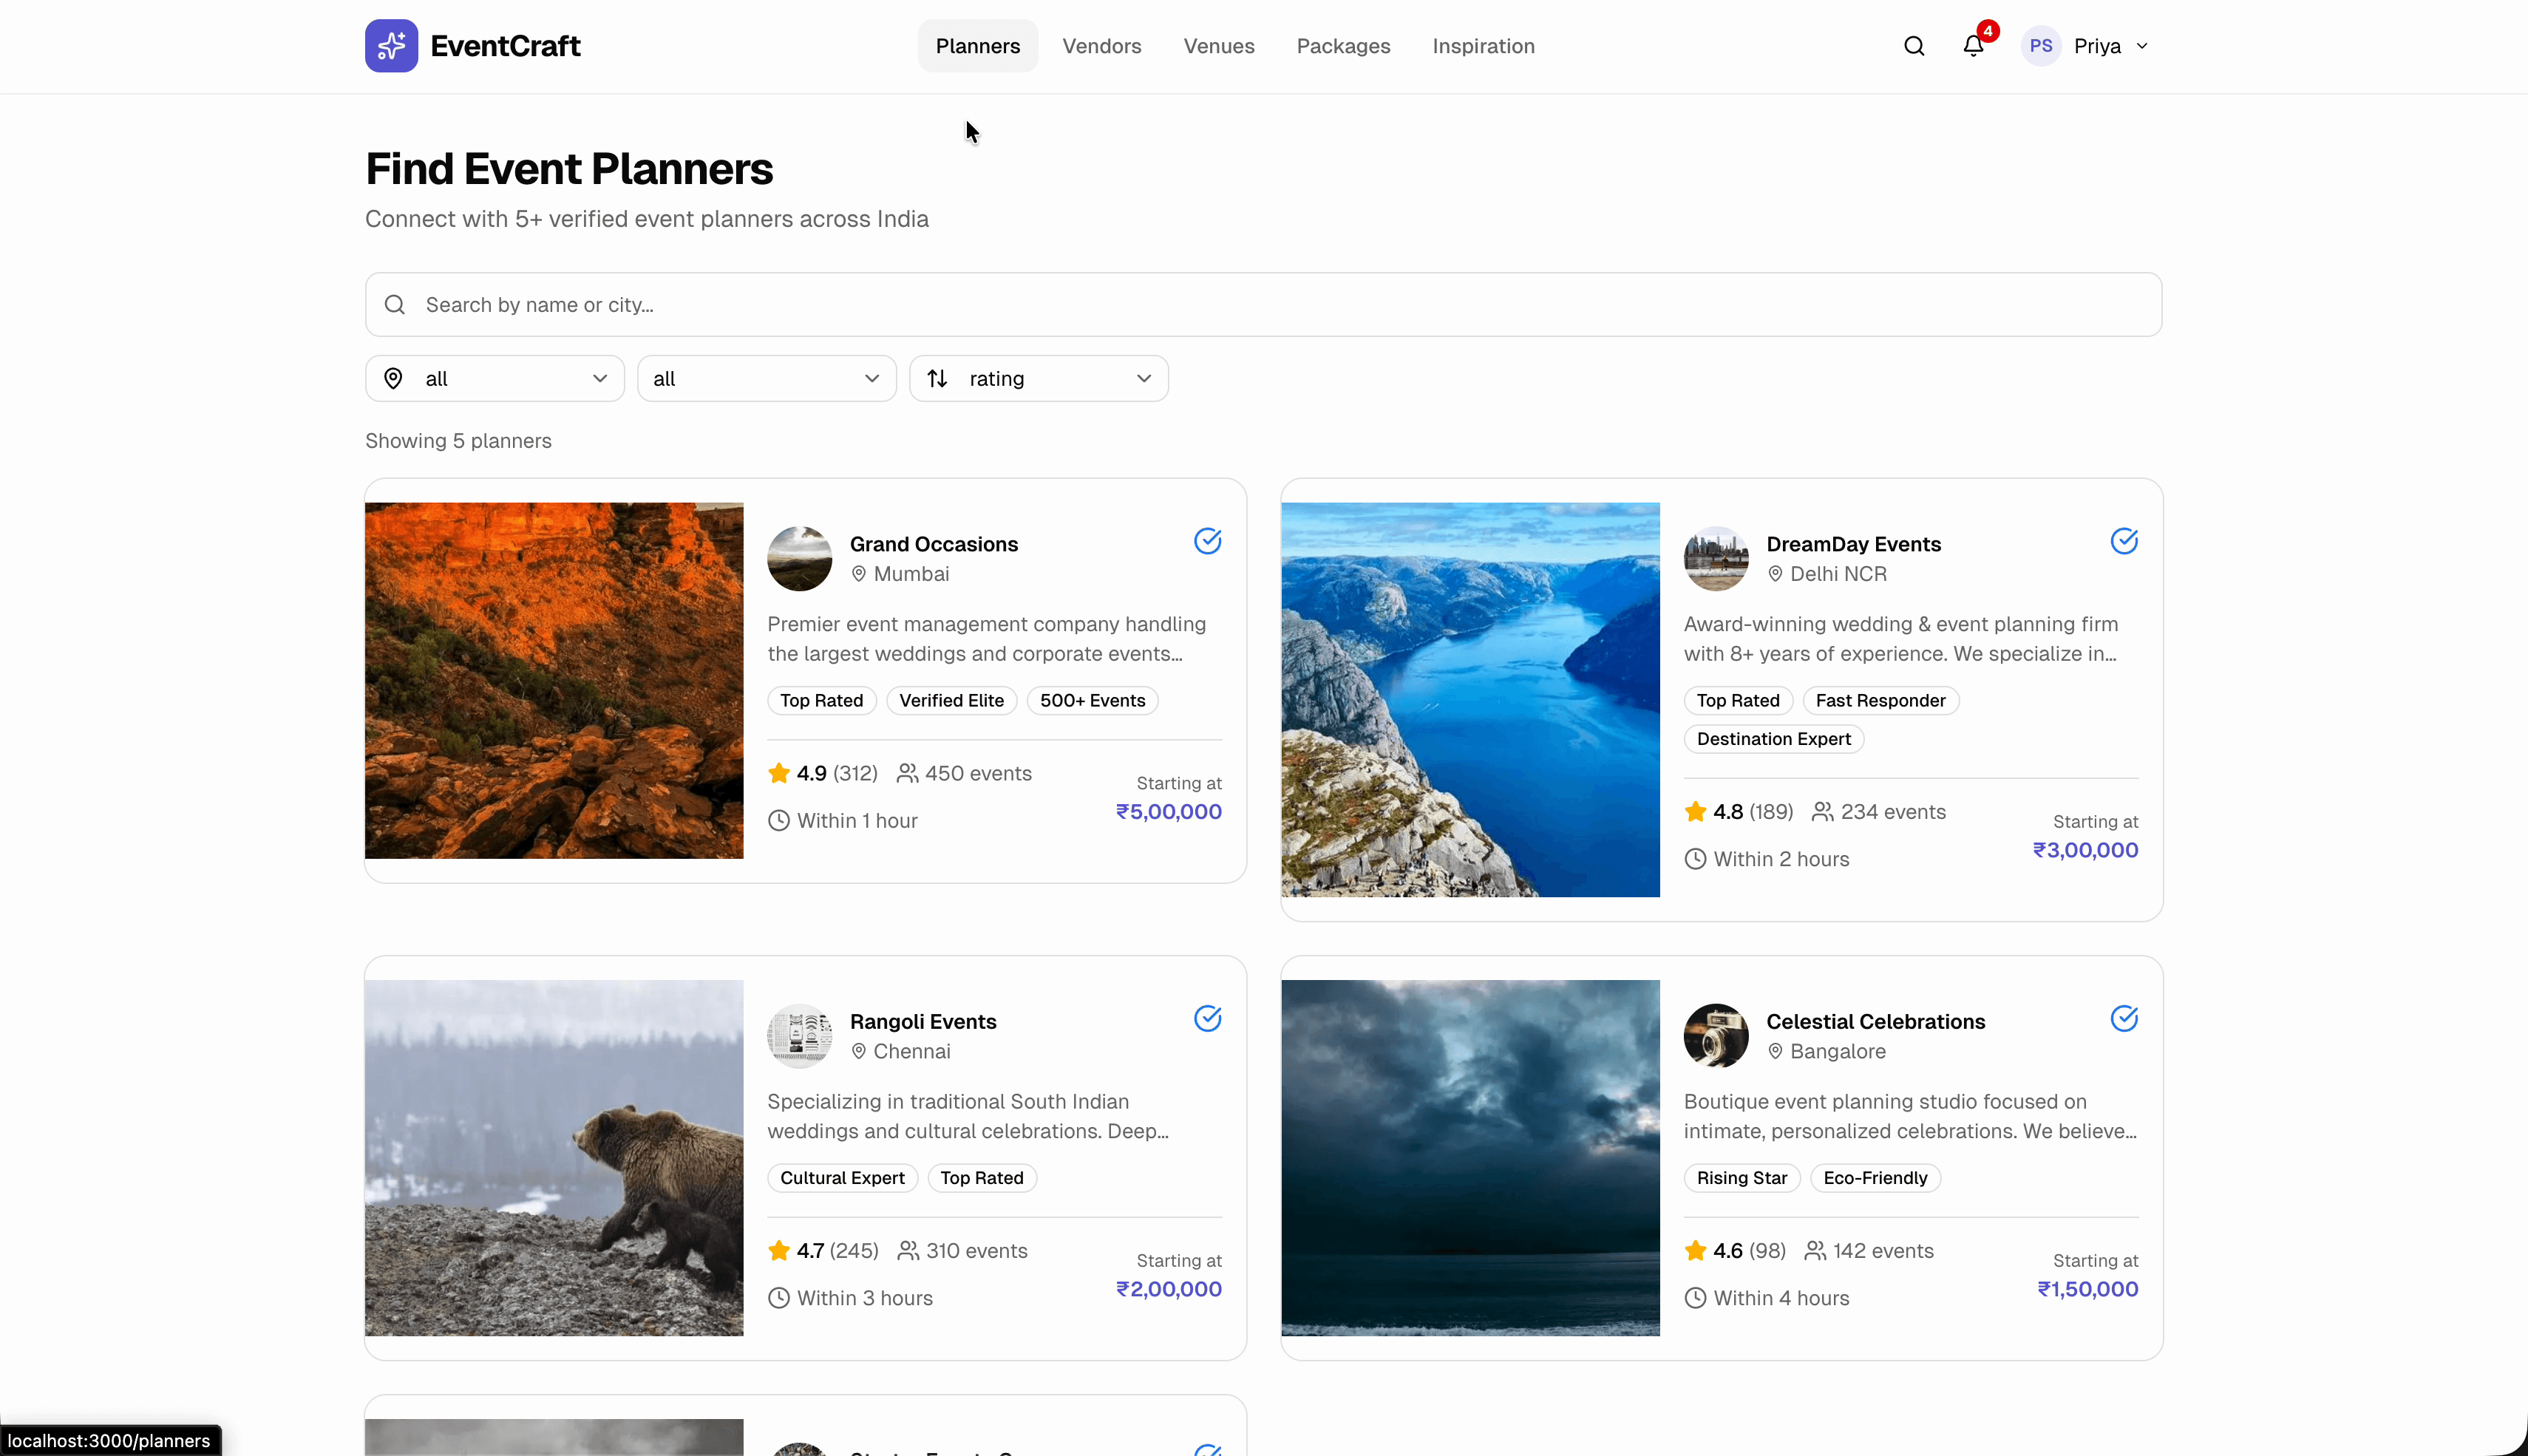The width and height of the screenshot is (2528, 1456).
Task: Click Priya's PS profile avatar
Action: pyautogui.click(x=2041, y=45)
